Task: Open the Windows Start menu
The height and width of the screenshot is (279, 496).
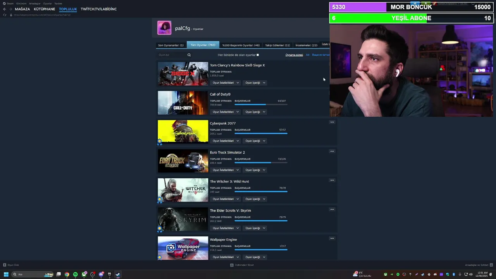Action: tap(6, 274)
